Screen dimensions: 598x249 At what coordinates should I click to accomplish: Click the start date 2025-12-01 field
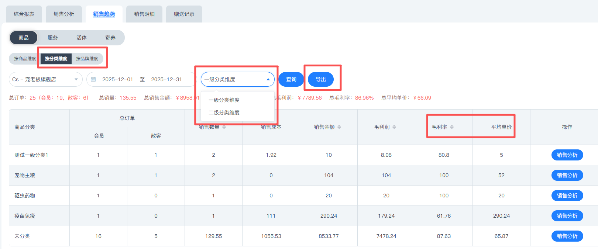pos(117,79)
